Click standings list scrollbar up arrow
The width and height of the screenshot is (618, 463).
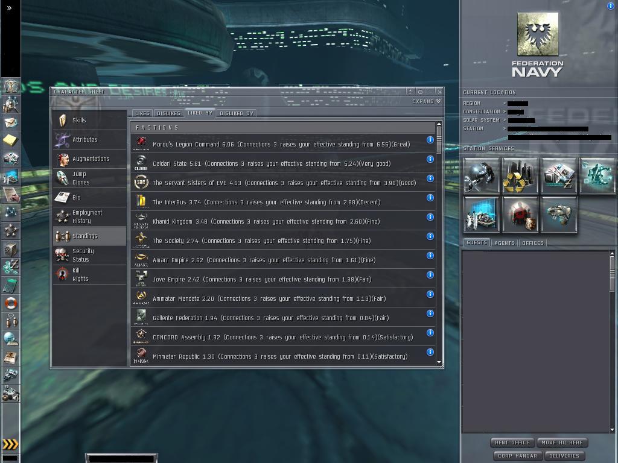[439, 124]
